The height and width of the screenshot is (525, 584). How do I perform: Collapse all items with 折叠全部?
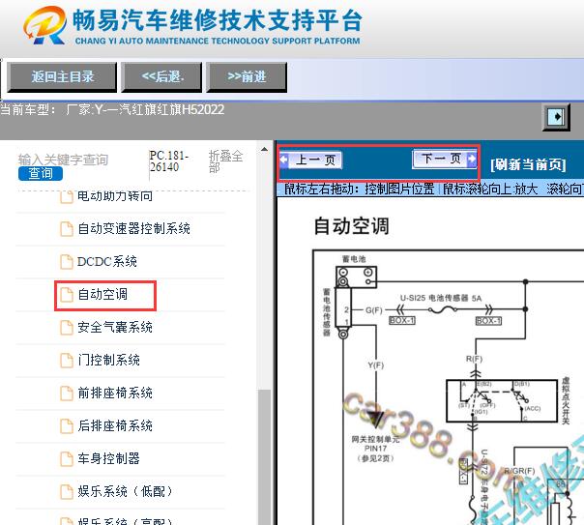click(x=225, y=161)
